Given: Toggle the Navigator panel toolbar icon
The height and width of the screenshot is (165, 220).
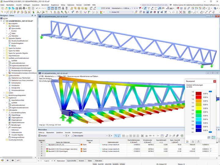Looking at the screenshot, I should [x=49, y=8].
